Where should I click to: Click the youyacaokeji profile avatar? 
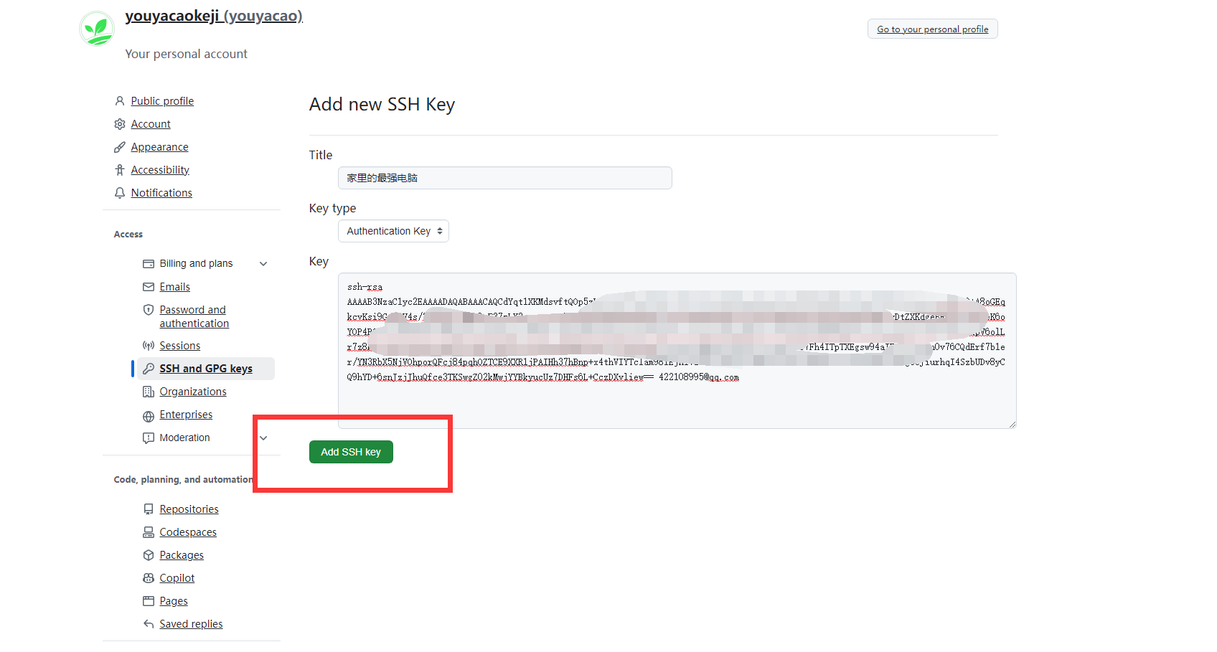pos(97,29)
